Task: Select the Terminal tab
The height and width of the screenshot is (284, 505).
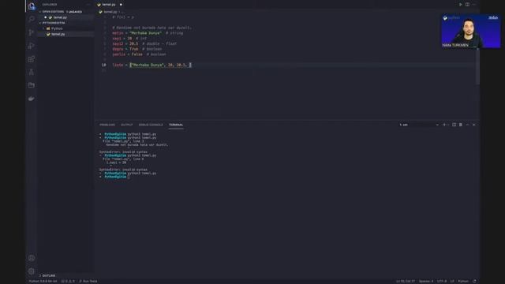Action: point(176,125)
